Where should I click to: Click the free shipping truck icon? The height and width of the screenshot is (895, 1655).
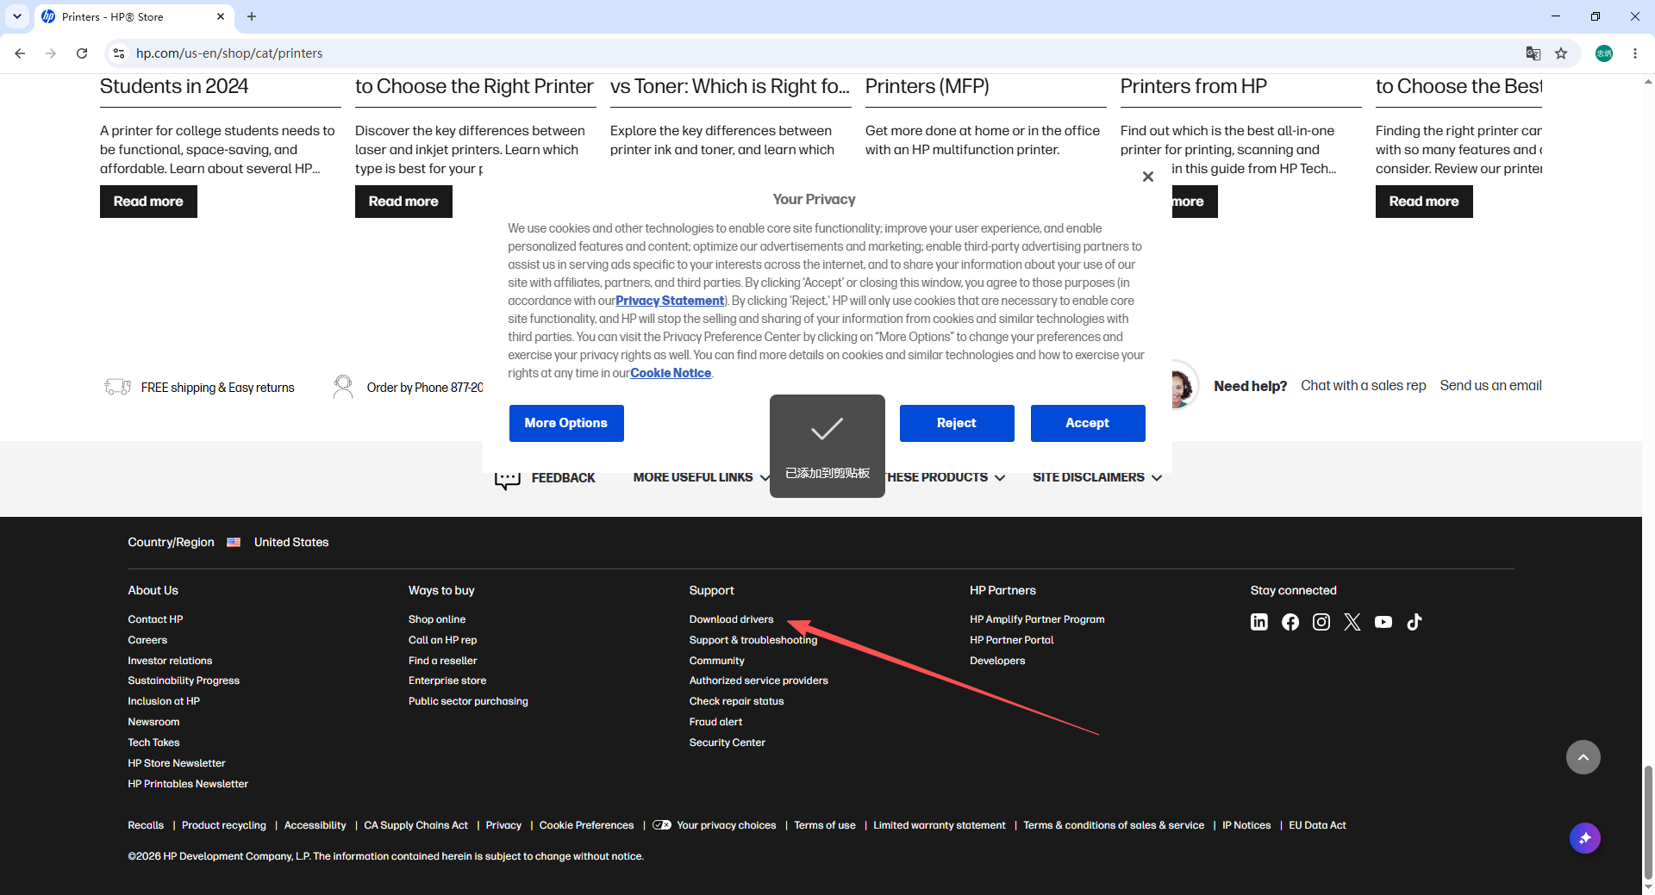pos(117,387)
